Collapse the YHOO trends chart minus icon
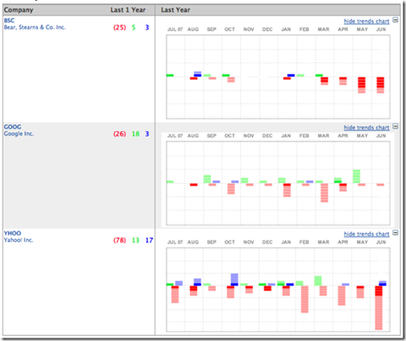 395,233
